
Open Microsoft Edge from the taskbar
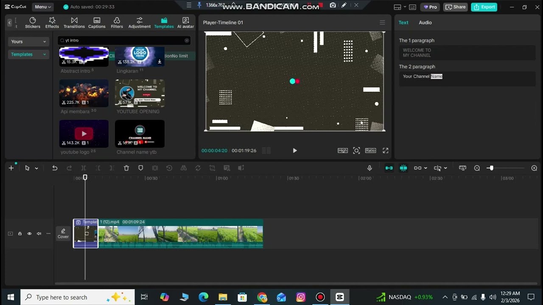tap(204, 297)
